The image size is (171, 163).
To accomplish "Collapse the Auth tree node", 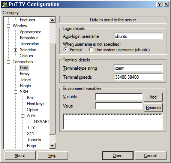I will point(22,116).
